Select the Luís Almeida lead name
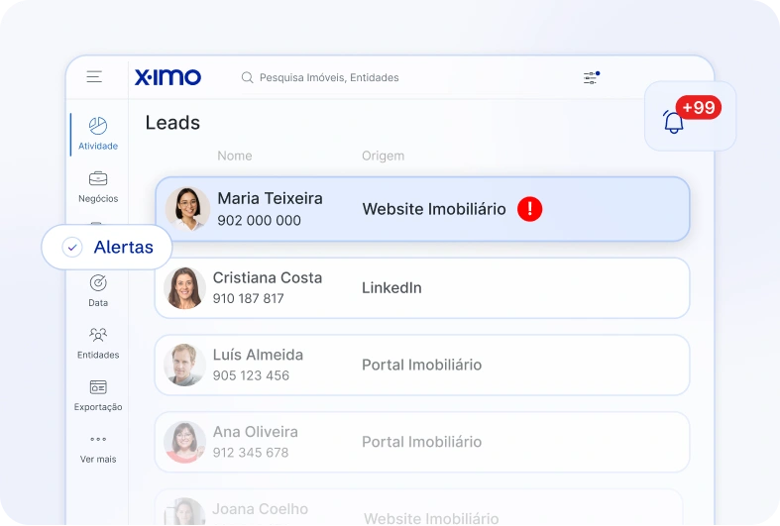Screen dimensions: 780x526 click(258, 355)
